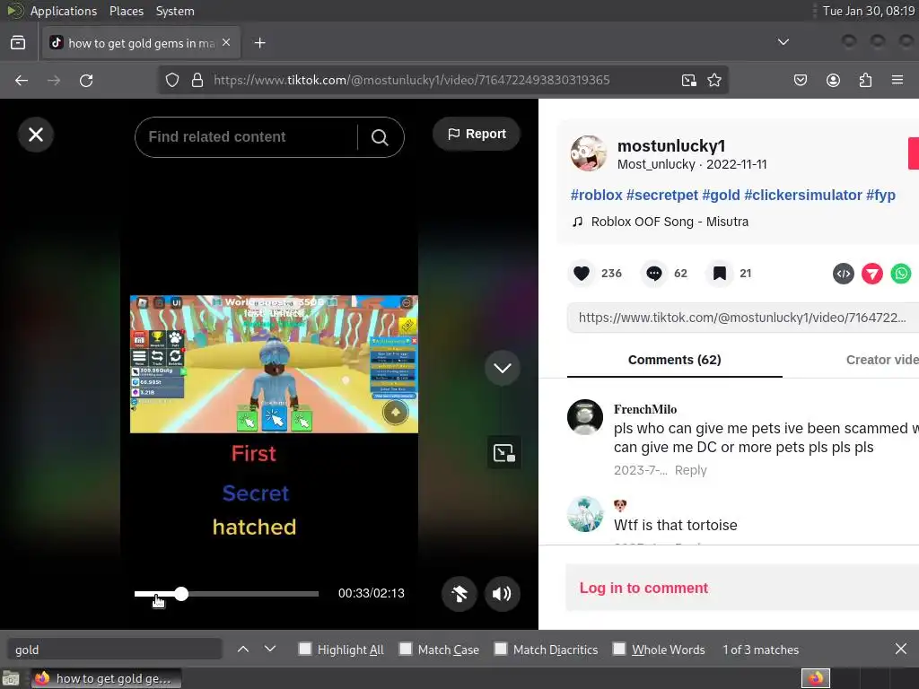View site security padlock info

click(197, 80)
